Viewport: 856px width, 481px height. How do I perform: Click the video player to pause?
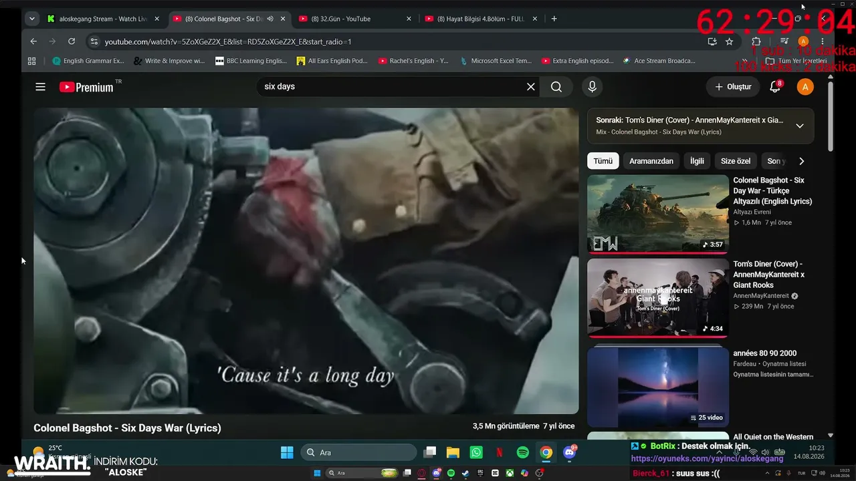[x=306, y=261]
